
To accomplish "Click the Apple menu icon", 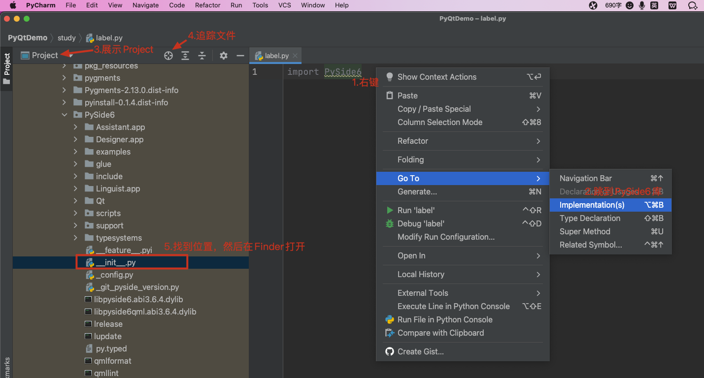I will tap(13, 5).
